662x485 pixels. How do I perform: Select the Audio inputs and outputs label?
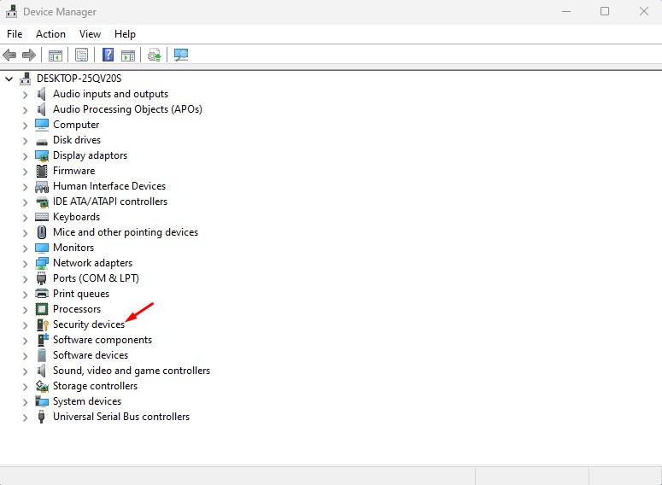click(110, 94)
